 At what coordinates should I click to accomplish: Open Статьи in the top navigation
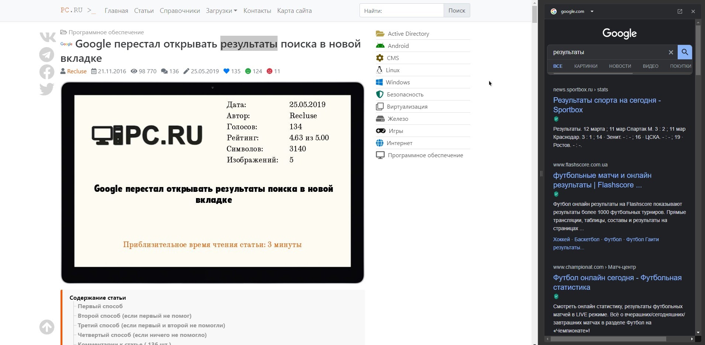[x=144, y=11]
